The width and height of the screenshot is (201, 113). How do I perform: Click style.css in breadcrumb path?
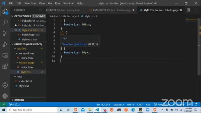[90, 16]
